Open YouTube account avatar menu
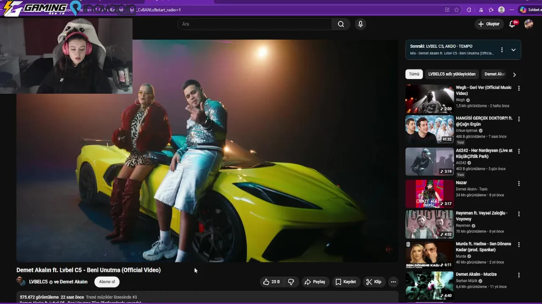This screenshot has width=542, height=304. pyautogui.click(x=528, y=24)
